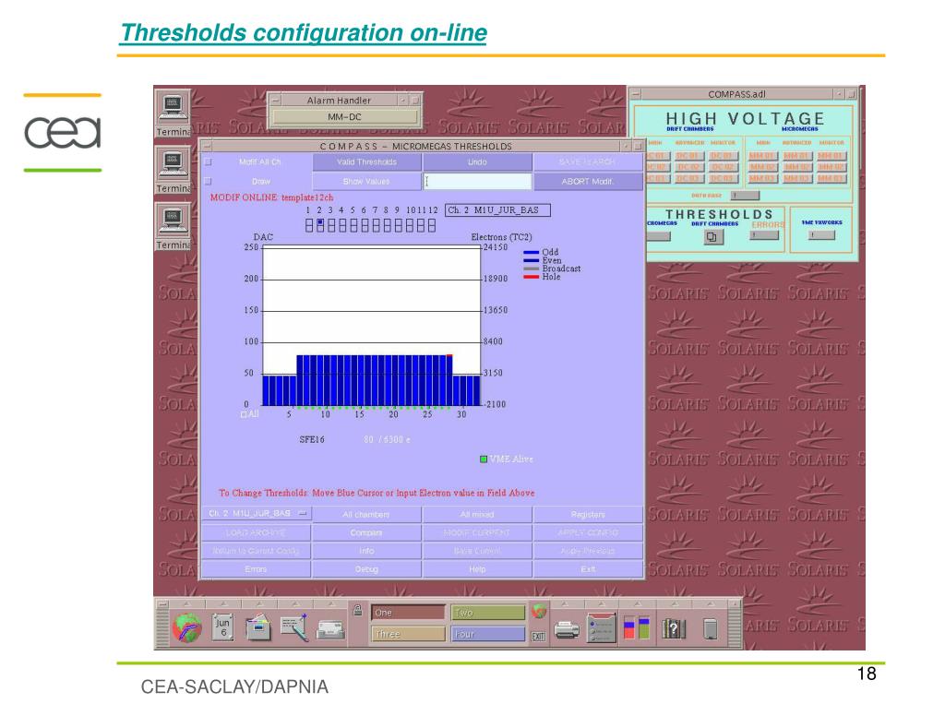Click the All chambers button

click(x=366, y=514)
